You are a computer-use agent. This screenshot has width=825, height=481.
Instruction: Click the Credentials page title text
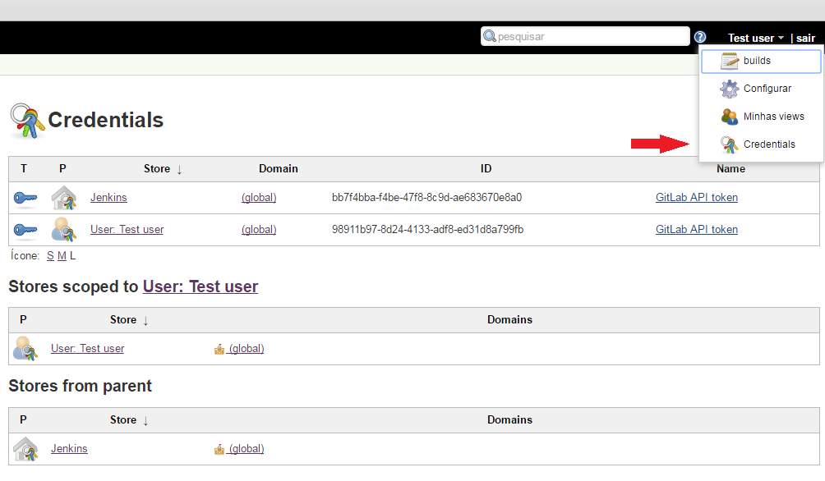tap(106, 120)
